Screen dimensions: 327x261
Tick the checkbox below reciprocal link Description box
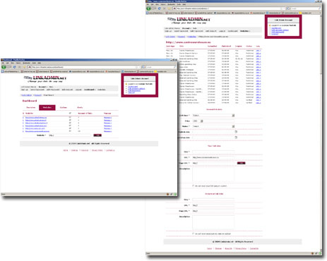point(194,233)
